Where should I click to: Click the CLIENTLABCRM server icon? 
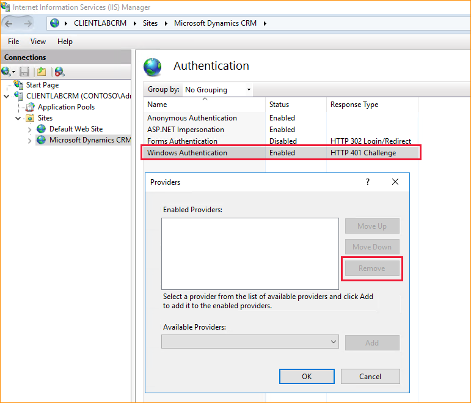(18, 95)
